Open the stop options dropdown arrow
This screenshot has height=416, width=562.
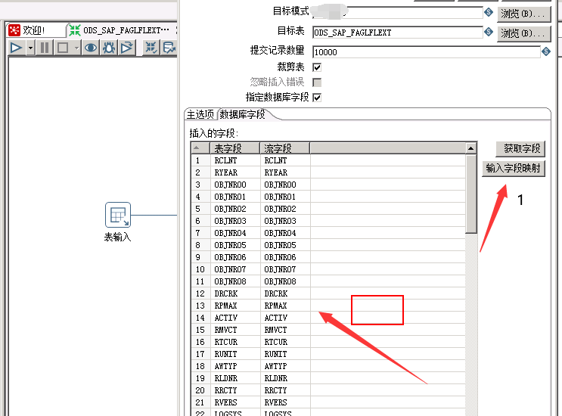tap(76, 48)
